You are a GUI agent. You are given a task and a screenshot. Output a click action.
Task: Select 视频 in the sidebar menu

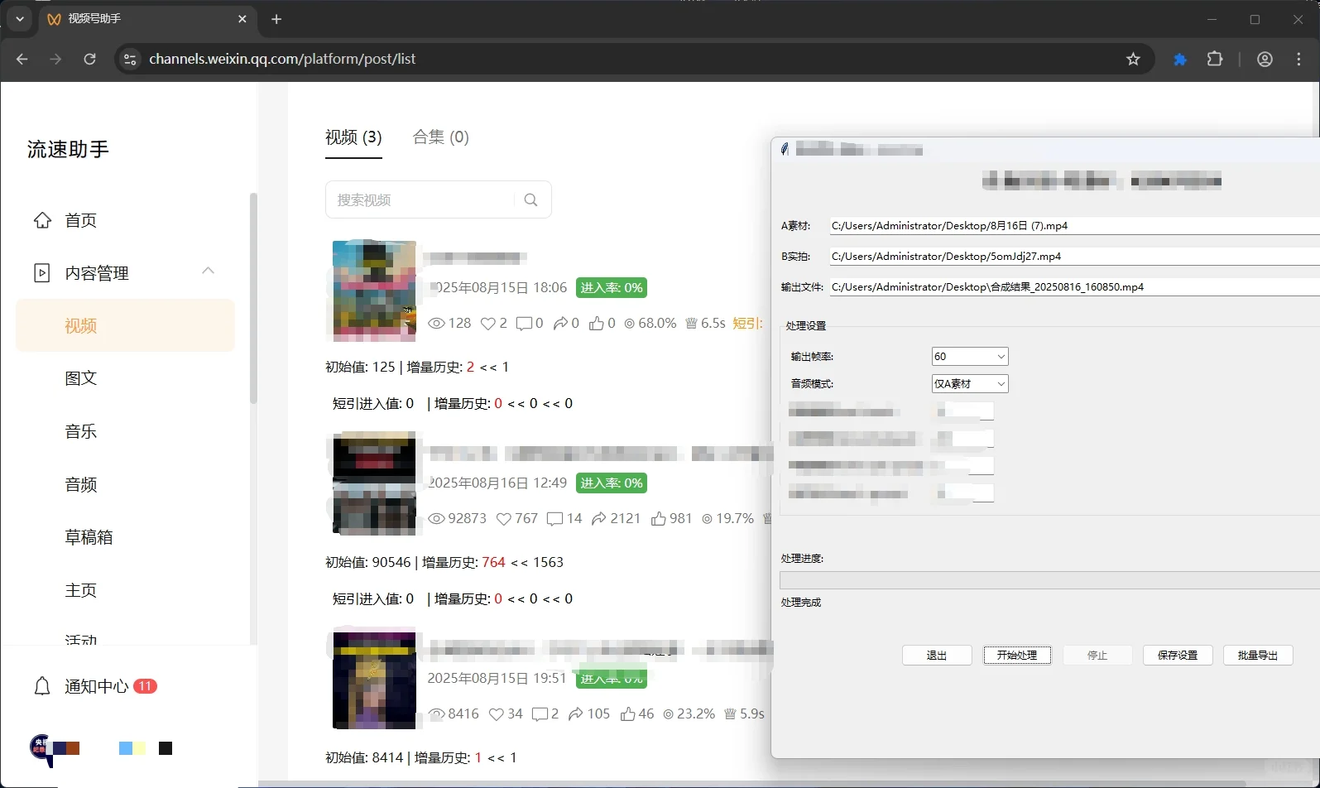point(126,325)
